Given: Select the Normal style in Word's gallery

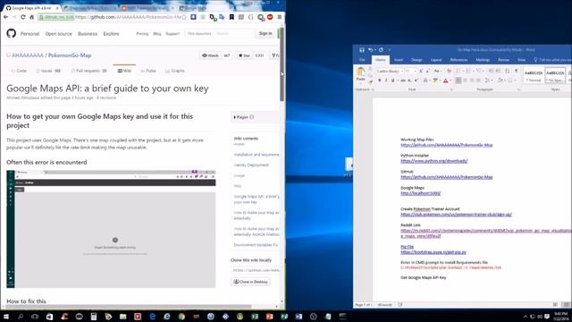Looking at the screenshot, I should pos(534,75).
